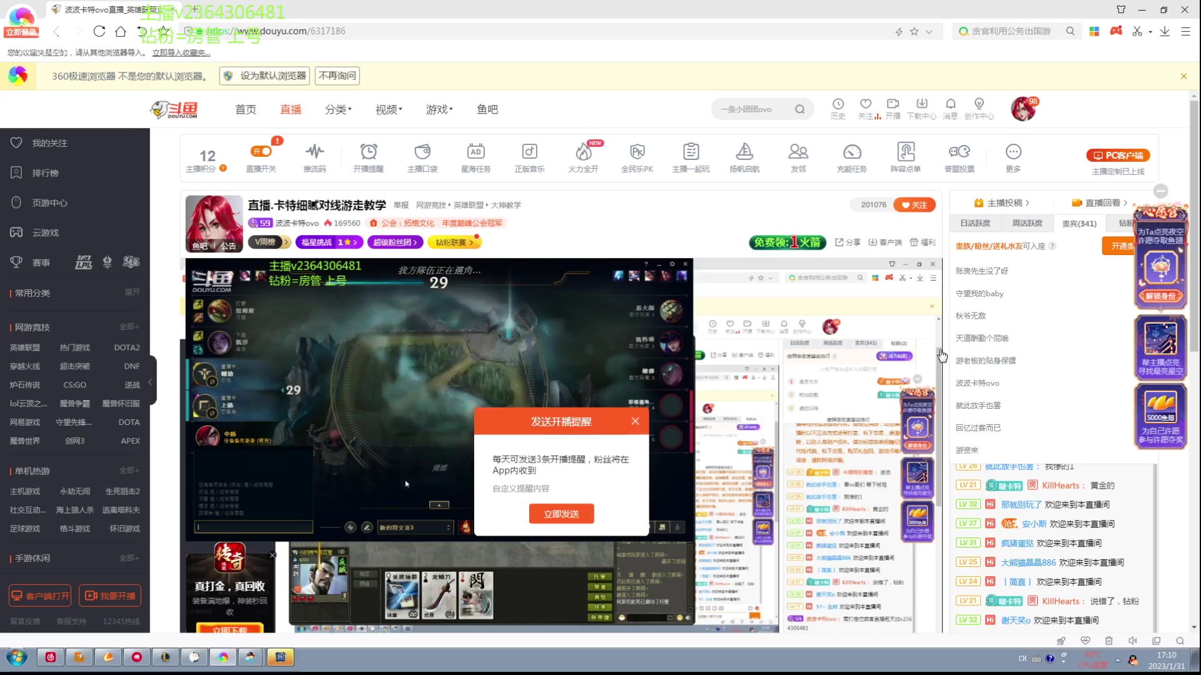Image resolution: width=1201 pixels, height=675 pixels.
Task: Open 排行榜 in the sidebar
Action: pos(45,173)
